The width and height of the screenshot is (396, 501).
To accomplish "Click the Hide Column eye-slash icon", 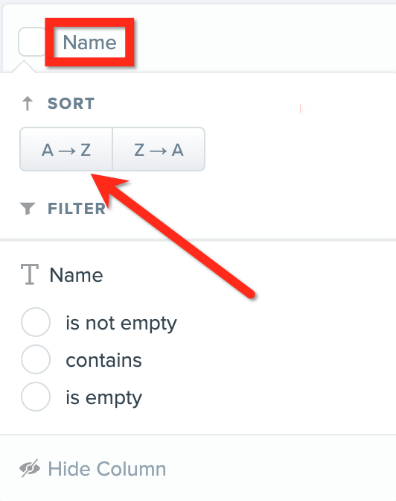I will [x=30, y=468].
